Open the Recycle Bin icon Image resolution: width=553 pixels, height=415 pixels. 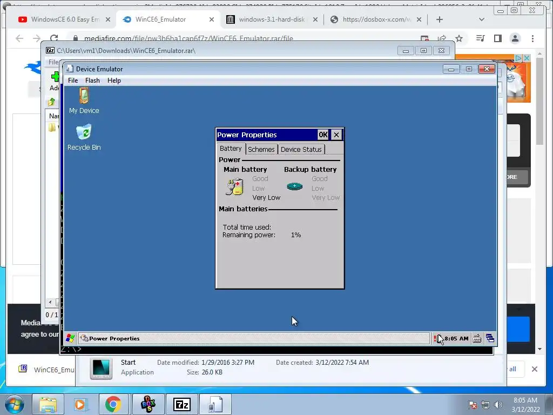84,137
